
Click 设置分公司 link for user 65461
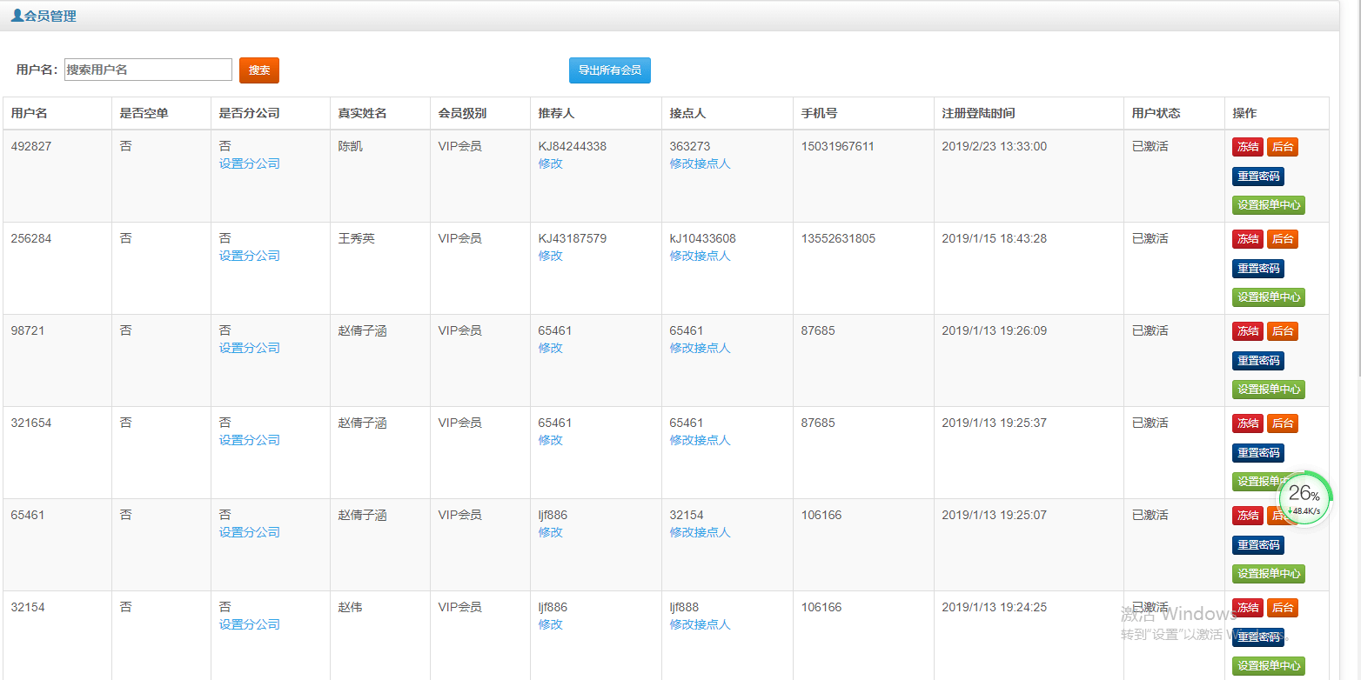(x=250, y=532)
